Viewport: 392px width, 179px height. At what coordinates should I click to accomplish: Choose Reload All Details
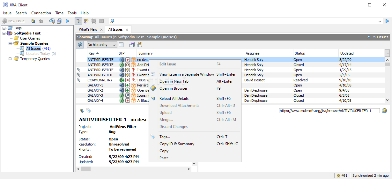tap(195, 99)
